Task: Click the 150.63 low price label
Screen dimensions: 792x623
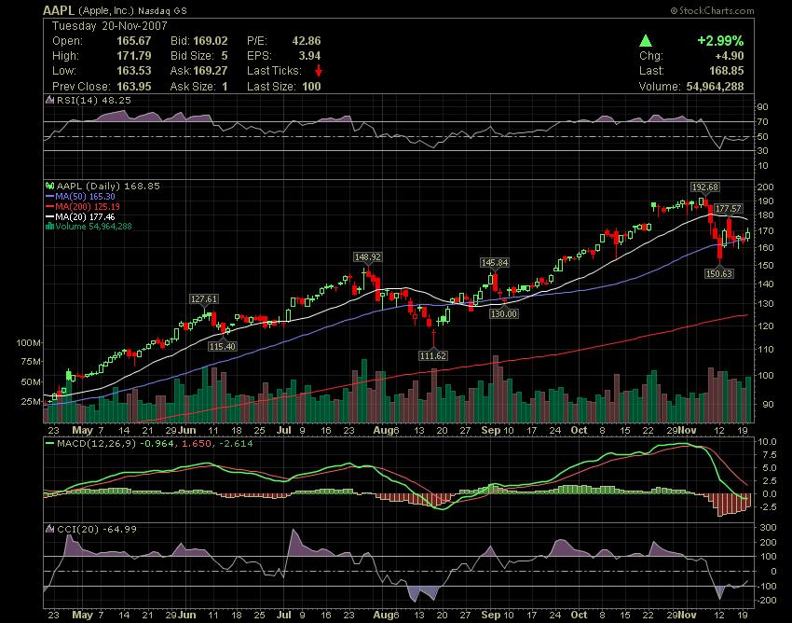Action: click(718, 273)
